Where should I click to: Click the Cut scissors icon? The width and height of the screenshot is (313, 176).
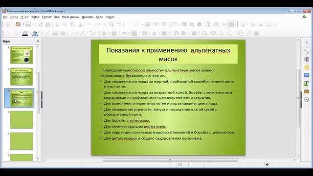[x=57, y=24]
